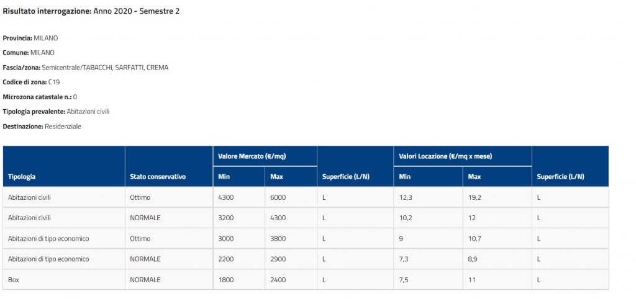This screenshot has width=636, height=299.
Task: Click the Risultato interrogazione heading
Action: [91, 11]
